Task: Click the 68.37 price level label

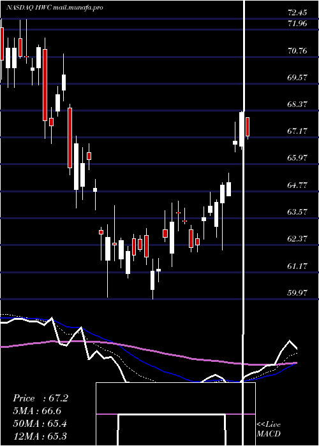Action: [297, 104]
